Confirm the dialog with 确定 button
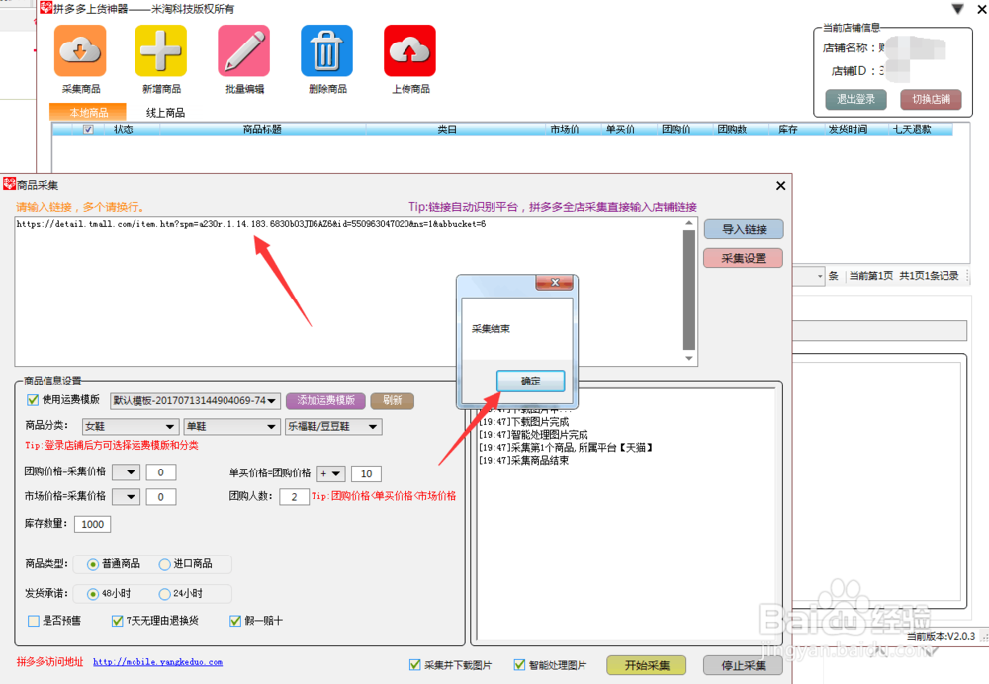 [x=530, y=381]
